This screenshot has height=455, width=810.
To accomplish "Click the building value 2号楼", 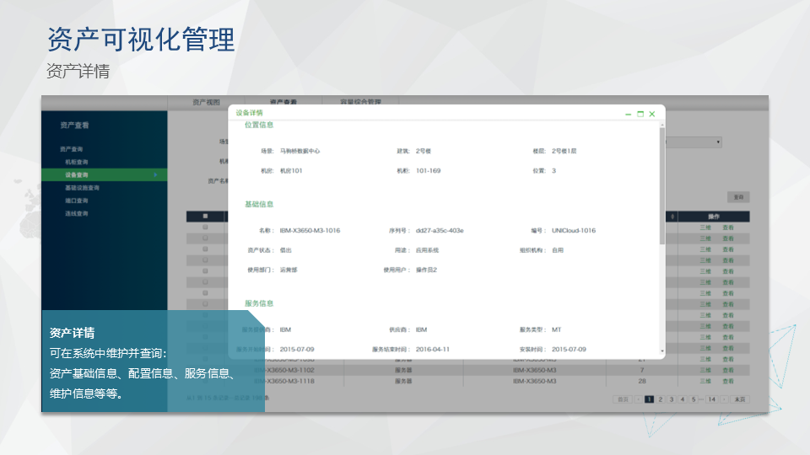I will pyautogui.click(x=423, y=151).
